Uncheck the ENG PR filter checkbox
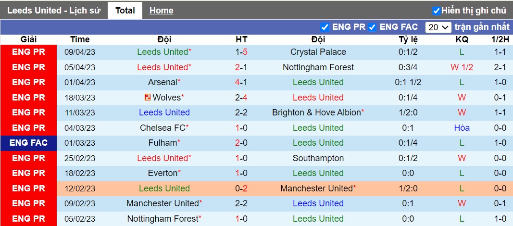The height and width of the screenshot is (226, 513). [x=325, y=27]
